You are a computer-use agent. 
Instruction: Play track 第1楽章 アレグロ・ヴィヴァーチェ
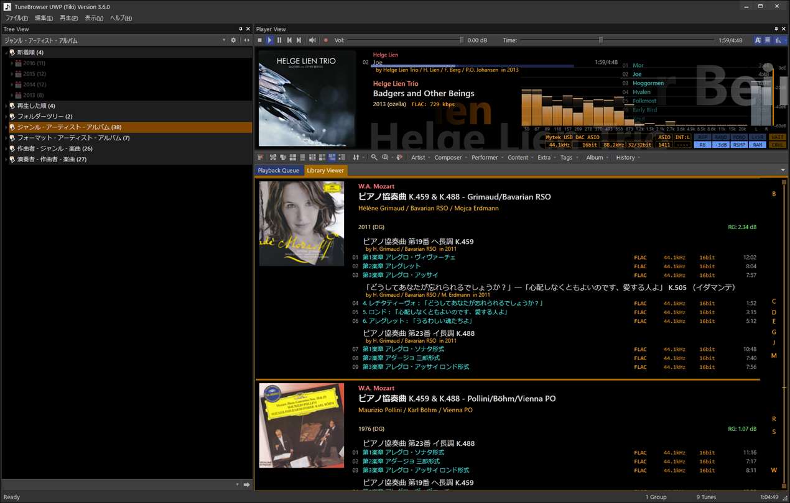(x=409, y=257)
